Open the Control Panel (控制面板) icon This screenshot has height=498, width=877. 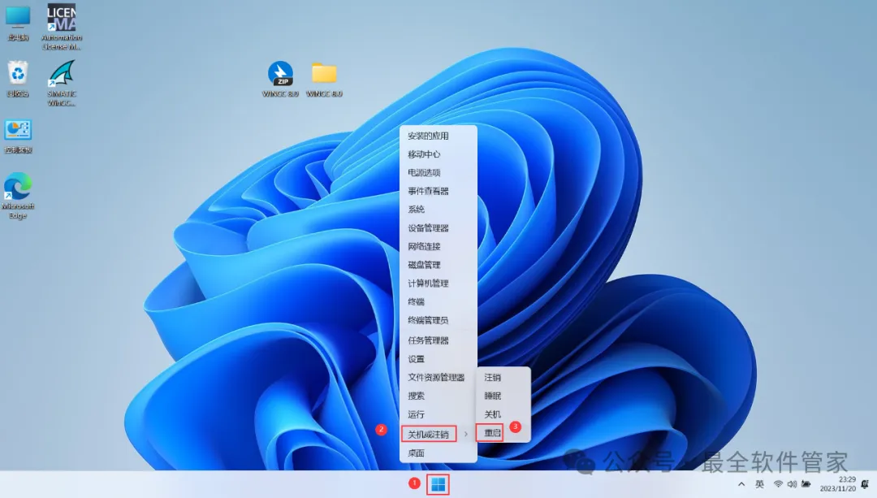point(18,136)
